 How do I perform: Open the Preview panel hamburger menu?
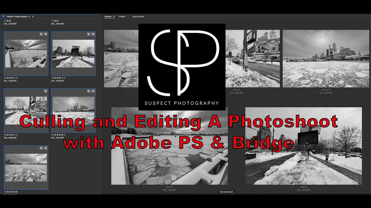(114, 16)
